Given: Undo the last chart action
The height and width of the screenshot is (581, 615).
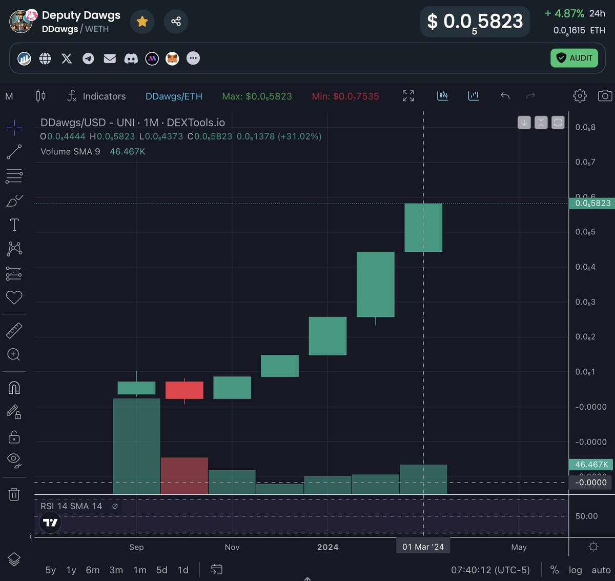Looking at the screenshot, I should (x=505, y=96).
